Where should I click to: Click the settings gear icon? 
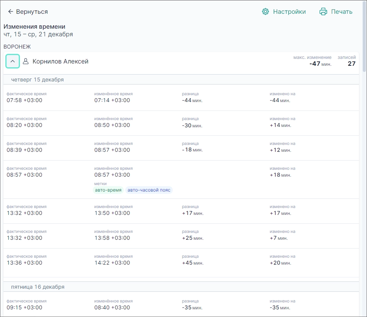265,12
